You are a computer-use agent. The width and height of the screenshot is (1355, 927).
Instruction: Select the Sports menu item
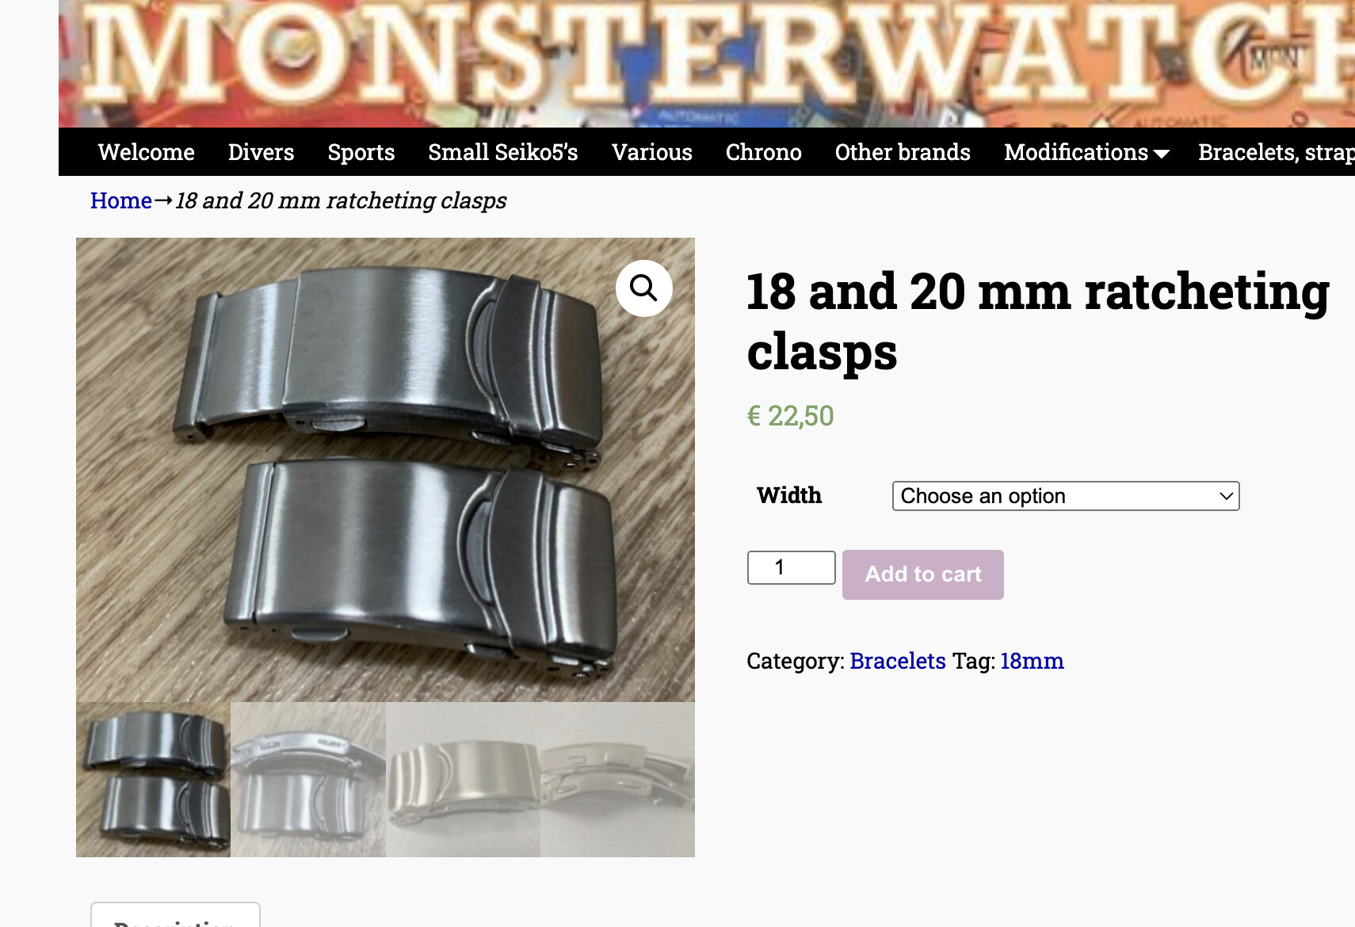coord(361,152)
